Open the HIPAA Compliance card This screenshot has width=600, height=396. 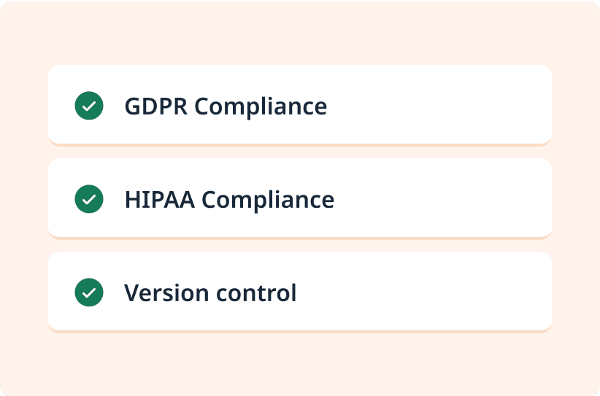tap(300, 198)
